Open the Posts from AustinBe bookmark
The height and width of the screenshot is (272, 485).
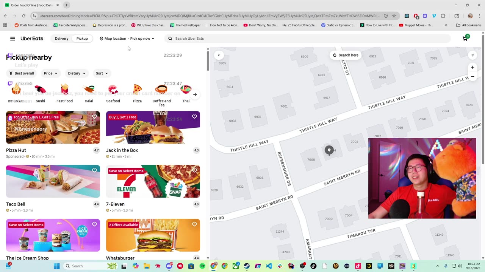(x=31, y=25)
